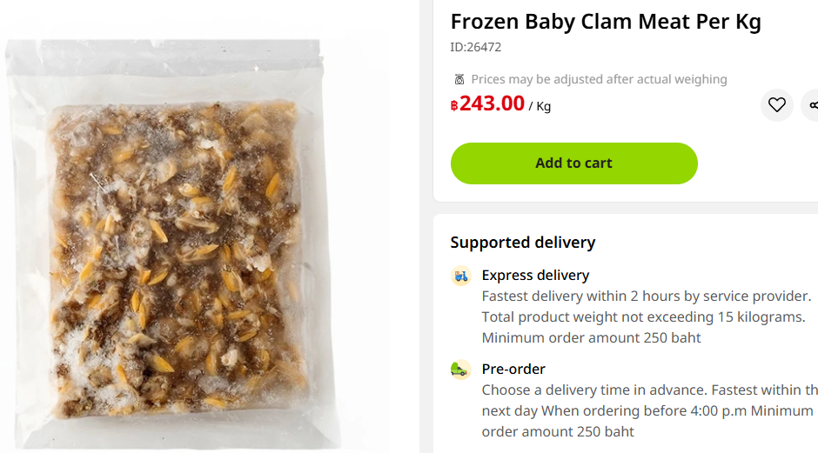The width and height of the screenshot is (818, 453).
Task: Click the Express delivery scooter icon
Action: [461, 276]
